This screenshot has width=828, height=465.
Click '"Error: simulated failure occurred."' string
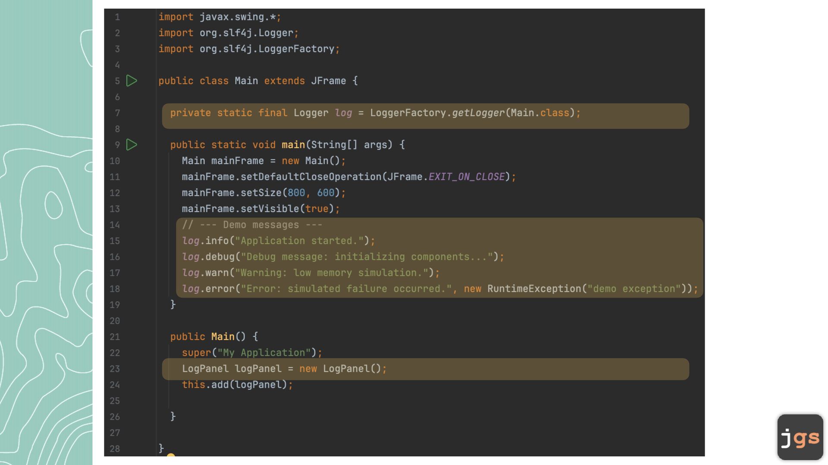[x=346, y=288]
